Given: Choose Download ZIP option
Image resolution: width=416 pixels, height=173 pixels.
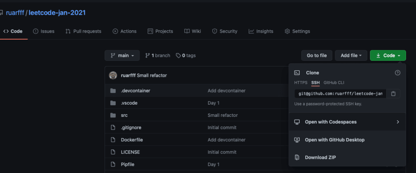Looking at the screenshot, I should [x=347, y=157].
